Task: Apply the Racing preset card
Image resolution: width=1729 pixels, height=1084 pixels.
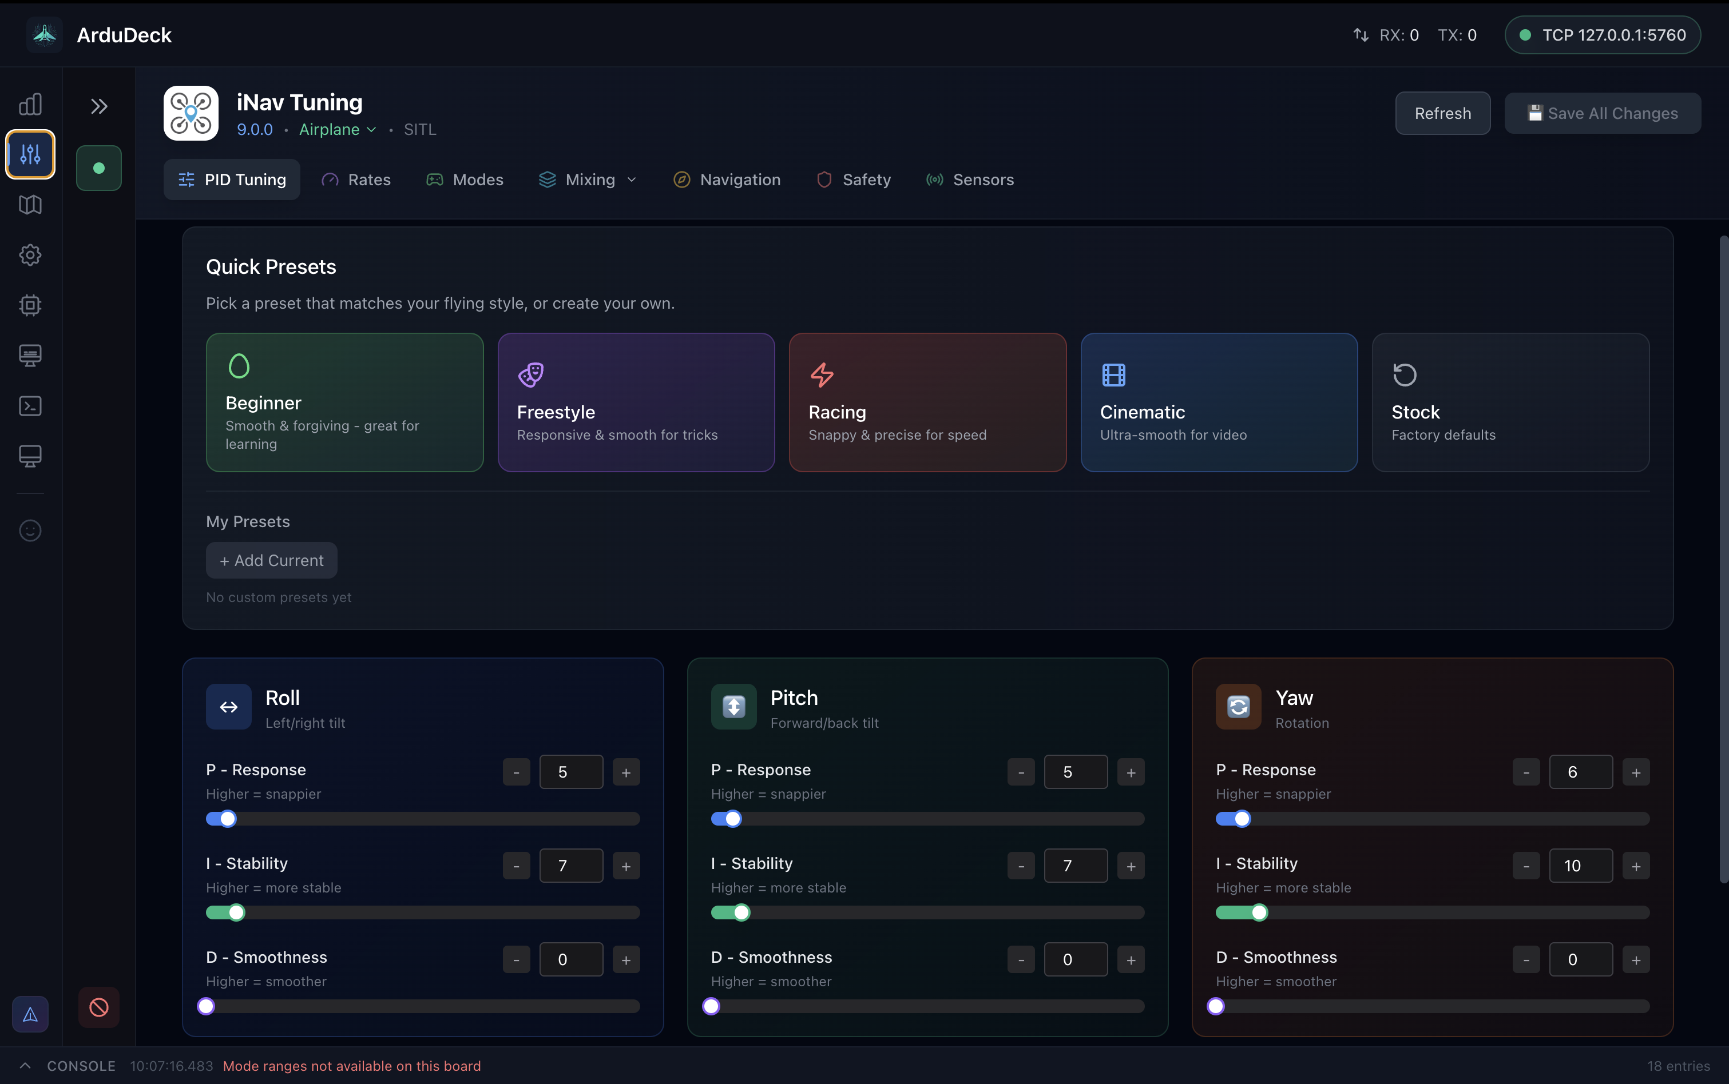Action: click(927, 402)
